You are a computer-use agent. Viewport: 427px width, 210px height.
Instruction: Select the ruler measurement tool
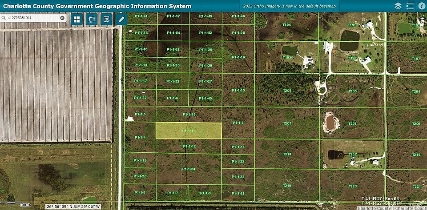point(121,20)
